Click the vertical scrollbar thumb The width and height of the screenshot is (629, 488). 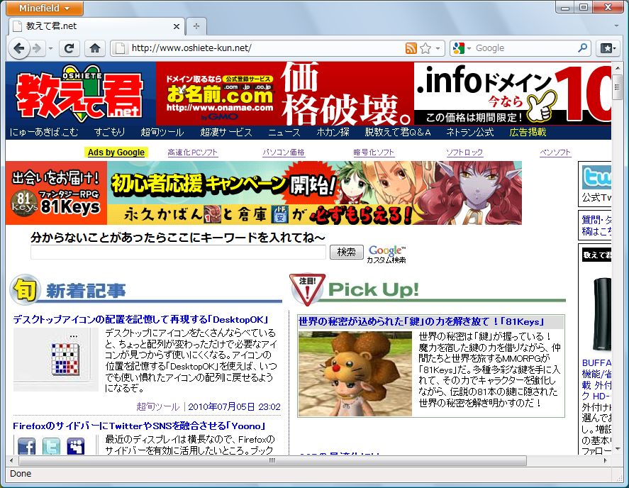pos(618,86)
